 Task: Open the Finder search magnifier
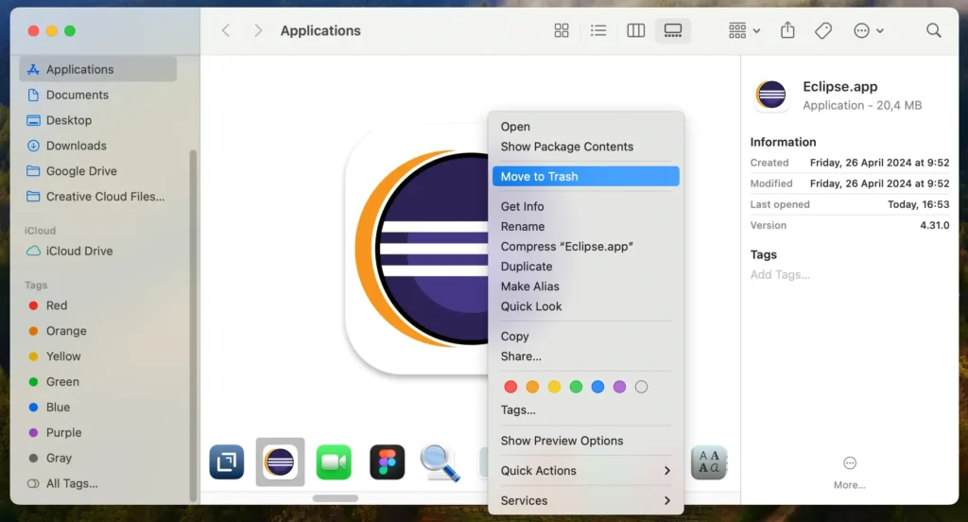coord(933,31)
